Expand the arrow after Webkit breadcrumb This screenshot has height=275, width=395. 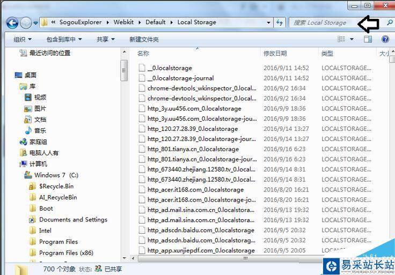pos(140,23)
